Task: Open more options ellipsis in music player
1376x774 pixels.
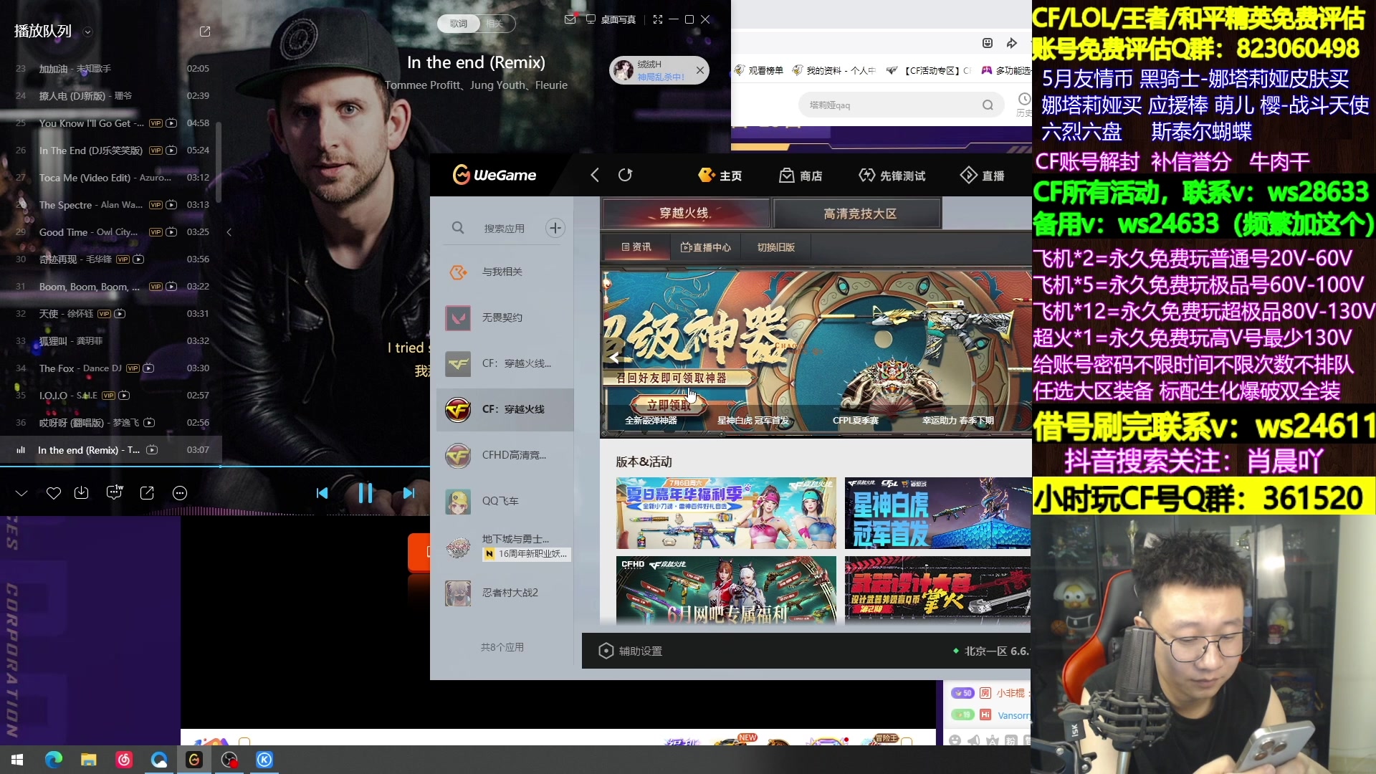Action: click(180, 493)
